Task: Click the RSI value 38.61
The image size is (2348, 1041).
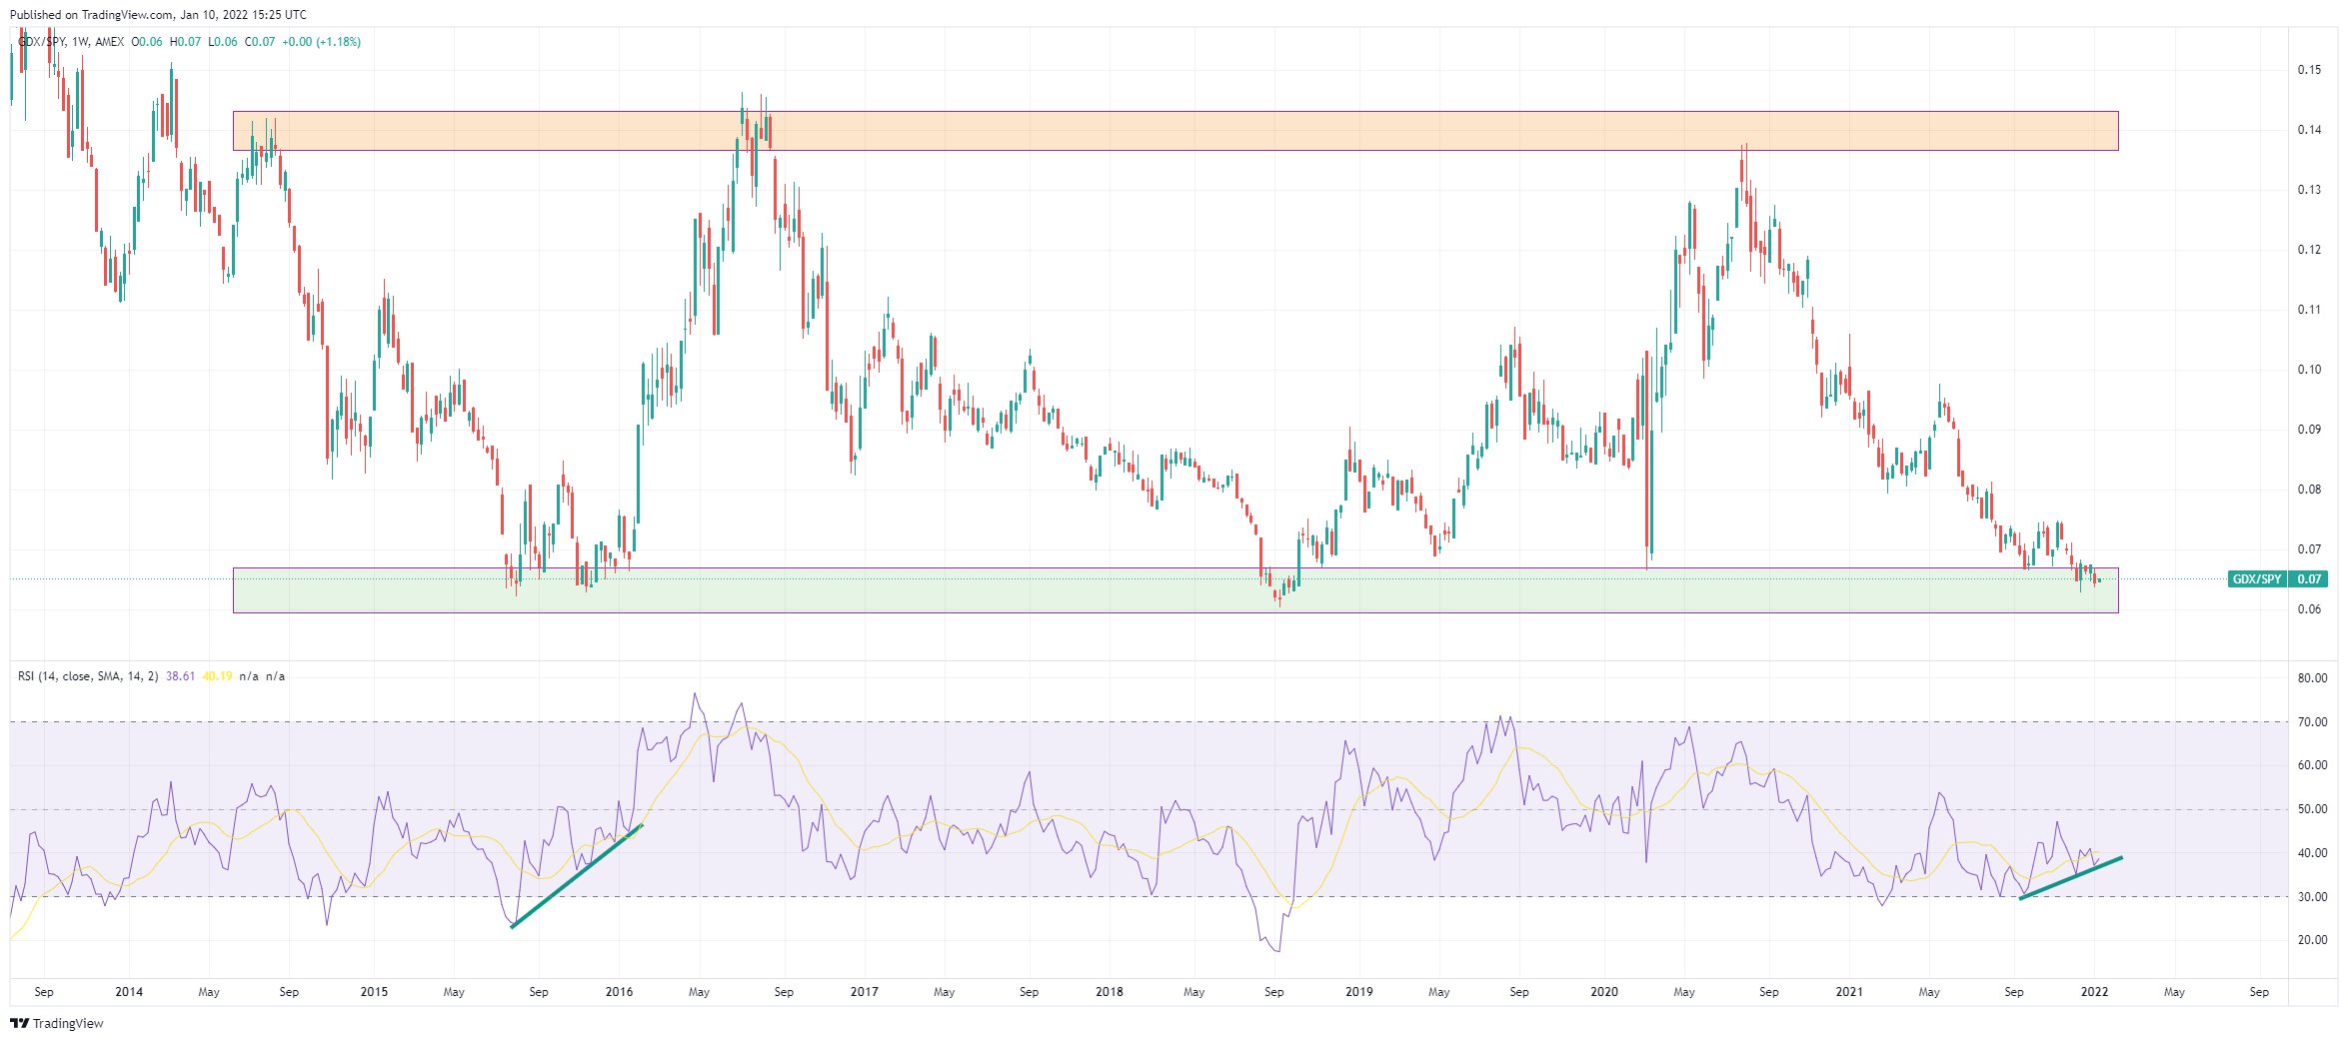Action: [x=181, y=676]
